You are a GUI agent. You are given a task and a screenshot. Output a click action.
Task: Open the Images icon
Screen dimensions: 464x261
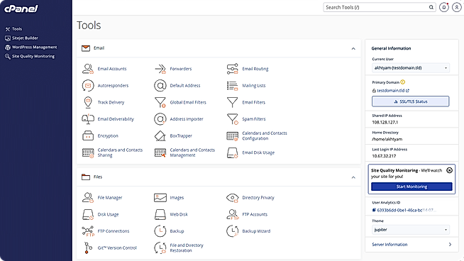coord(160,198)
